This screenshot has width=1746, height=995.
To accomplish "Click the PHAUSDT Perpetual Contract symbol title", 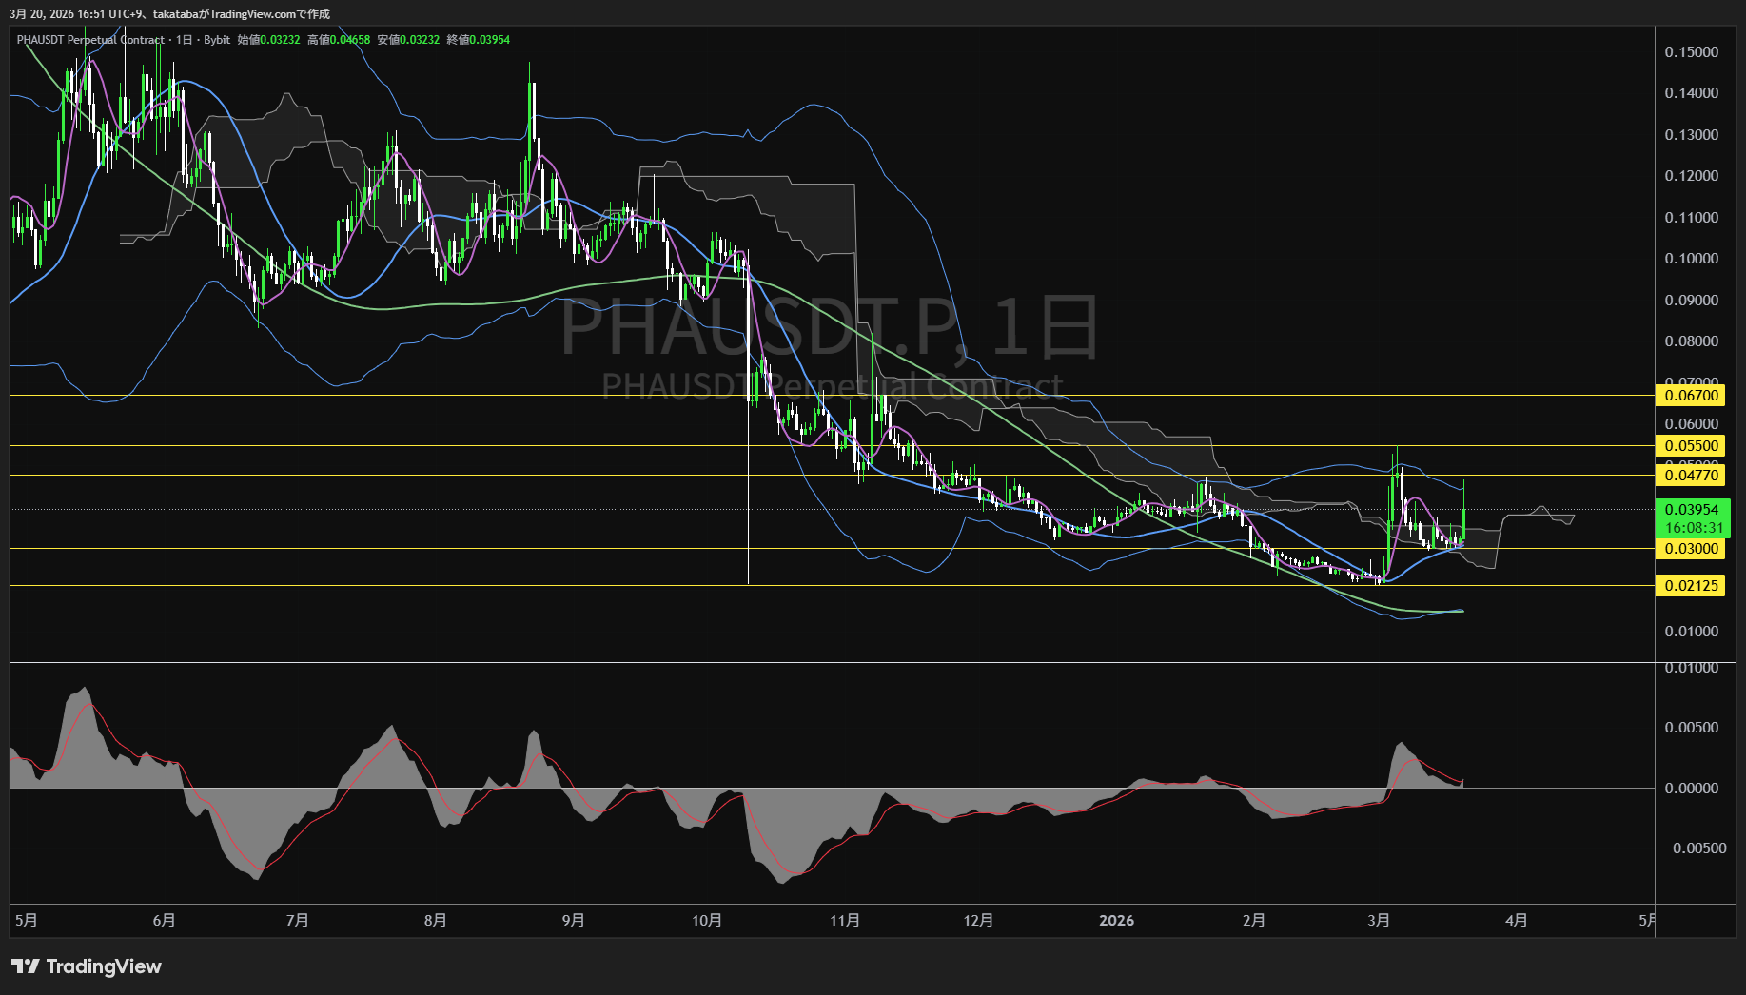I will (x=90, y=40).
